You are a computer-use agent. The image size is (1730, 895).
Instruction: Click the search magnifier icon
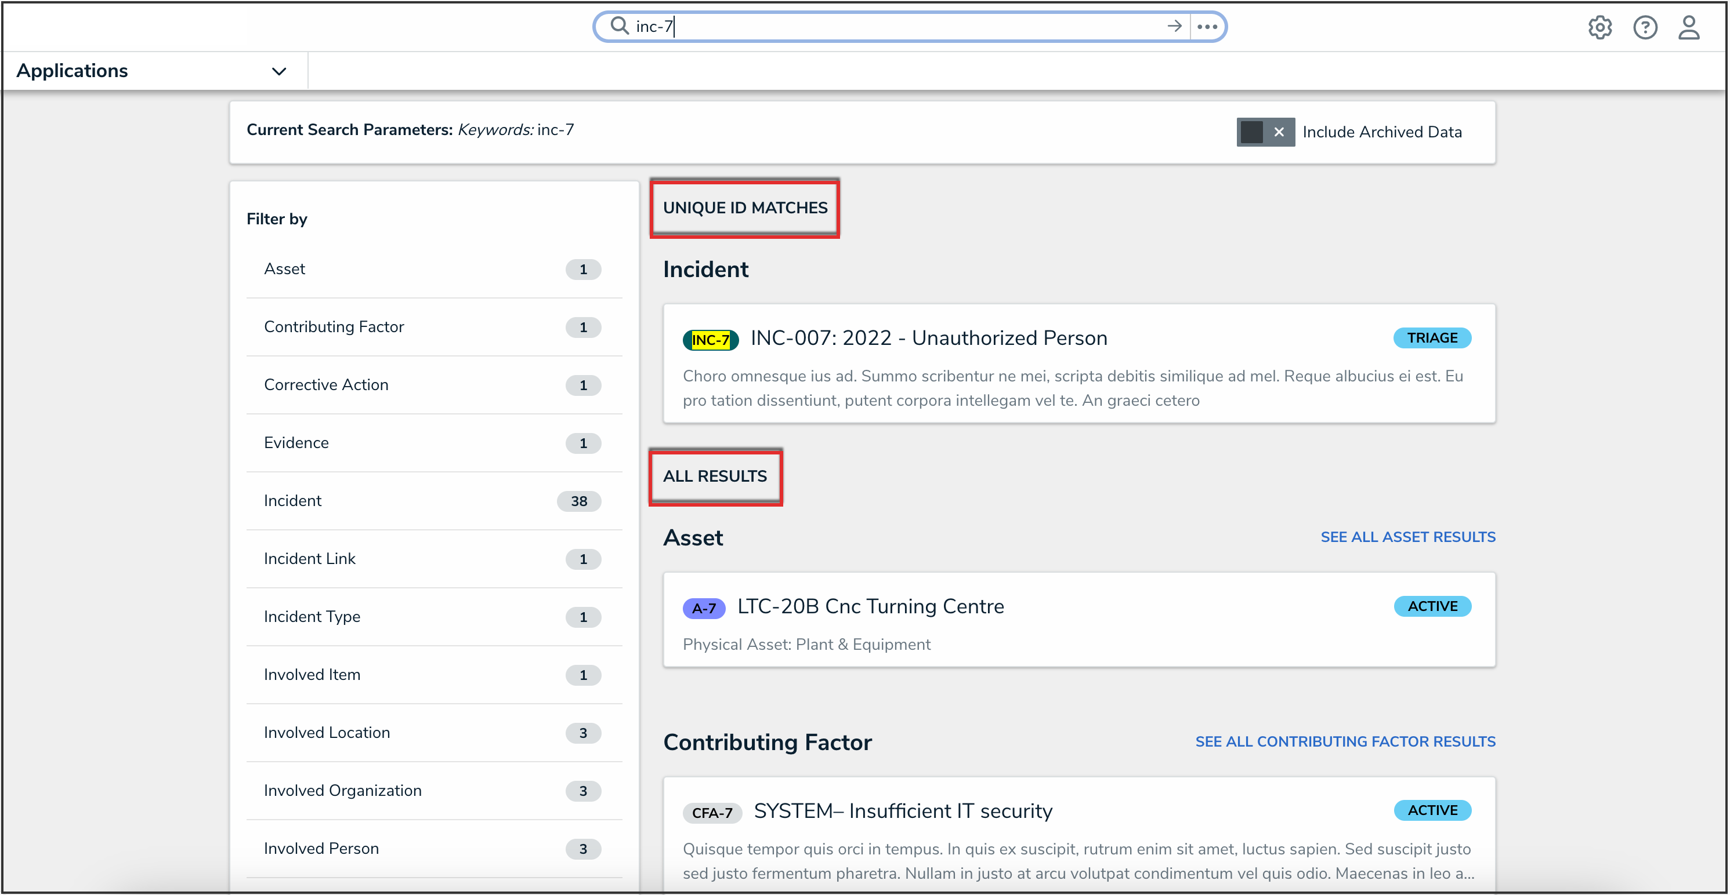[618, 26]
